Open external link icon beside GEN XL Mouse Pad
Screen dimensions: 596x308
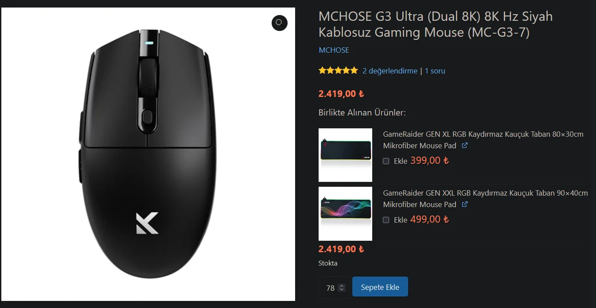tap(465, 146)
